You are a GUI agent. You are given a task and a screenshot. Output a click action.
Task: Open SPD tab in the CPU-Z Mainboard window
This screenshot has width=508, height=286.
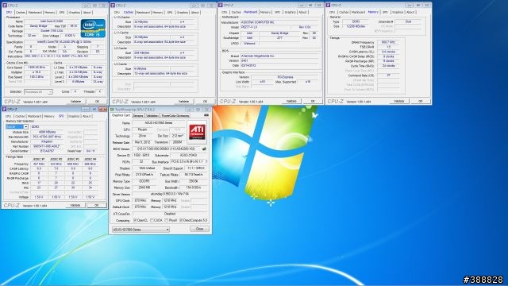click(277, 12)
